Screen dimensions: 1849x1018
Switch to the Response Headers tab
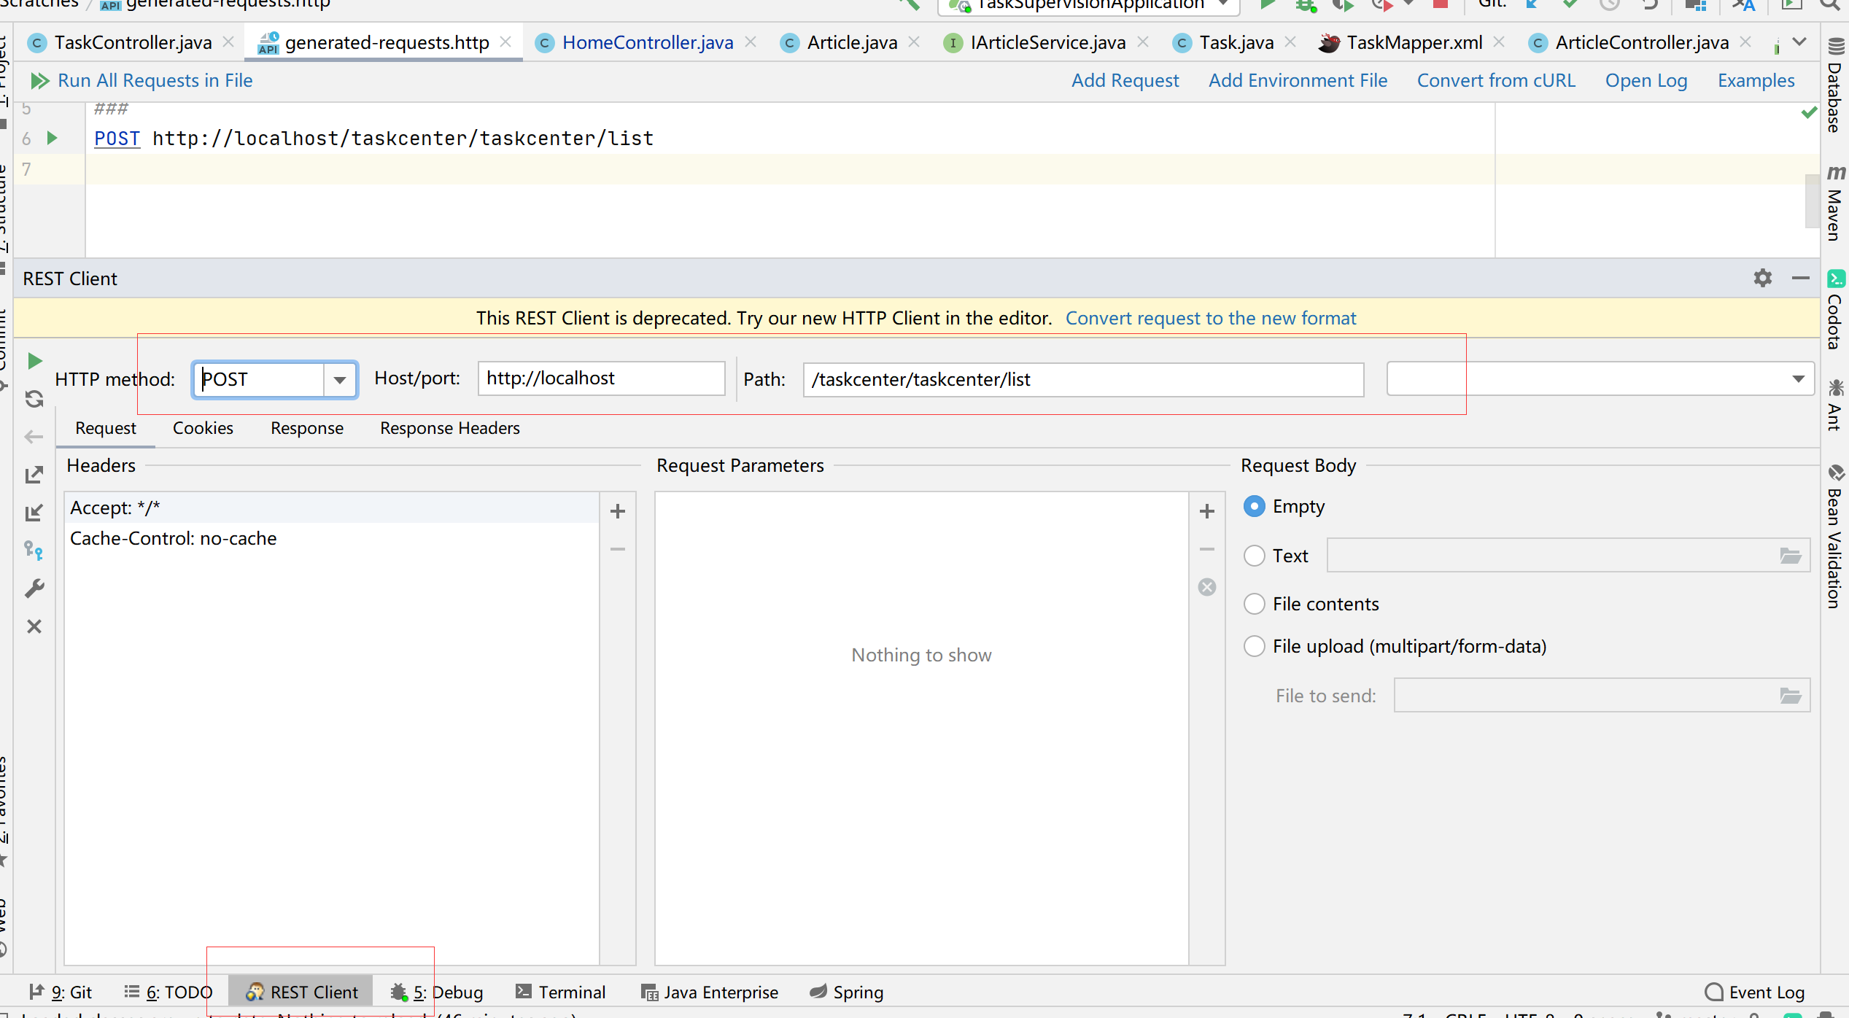[449, 428]
